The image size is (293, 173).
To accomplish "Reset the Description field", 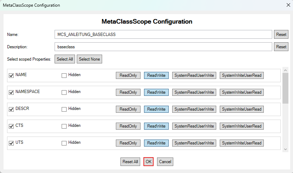I will 281,47.
